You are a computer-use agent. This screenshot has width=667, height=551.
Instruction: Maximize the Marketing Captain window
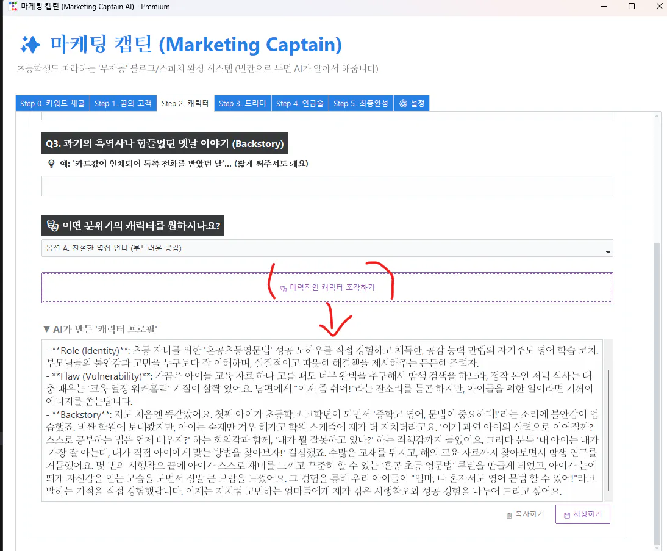(632, 6)
